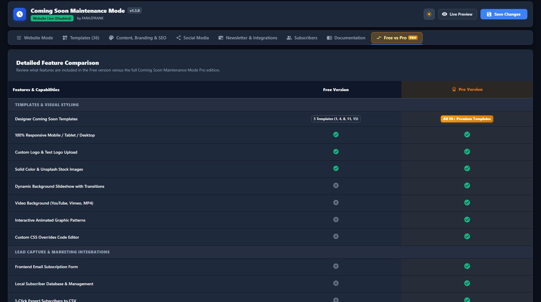Click the 5 Templates free version badge
Viewport: 541px width, 302px height.
[x=336, y=119]
